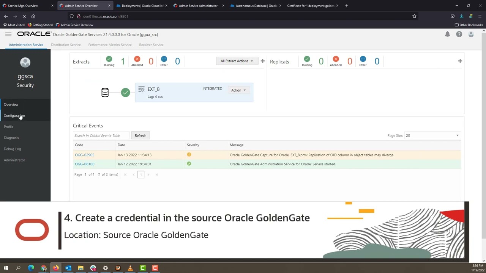Click the browser address bar

[x=243, y=16]
